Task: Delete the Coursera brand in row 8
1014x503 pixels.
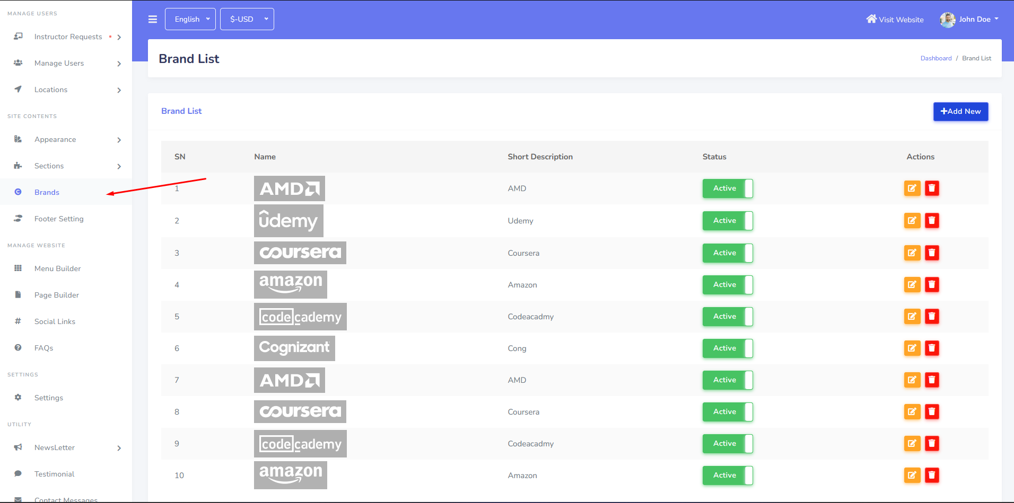Action: coord(932,412)
